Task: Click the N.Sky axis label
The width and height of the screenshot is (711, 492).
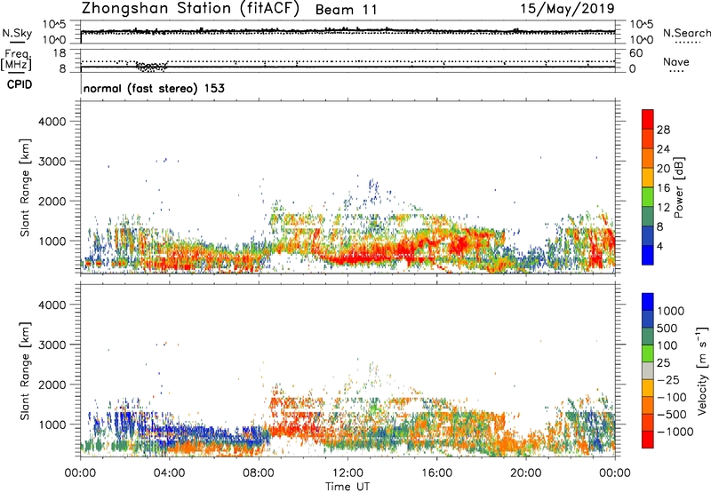Action: tap(17, 33)
